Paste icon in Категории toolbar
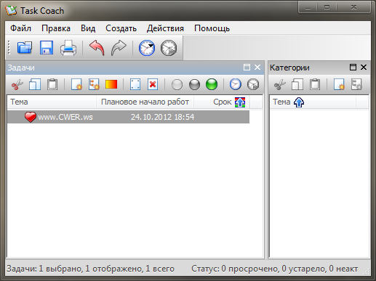The height and width of the screenshot is (281, 376). click(x=315, y=84)
